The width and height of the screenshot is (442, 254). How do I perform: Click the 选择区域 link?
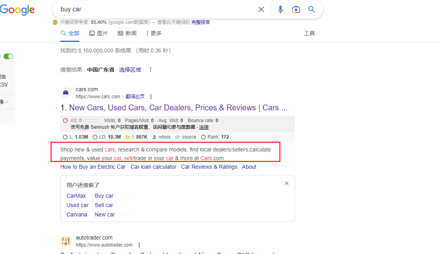click(x=130, y=70)
